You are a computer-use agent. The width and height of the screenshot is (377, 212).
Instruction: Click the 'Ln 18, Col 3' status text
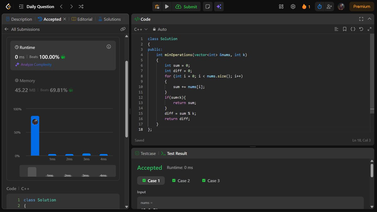click(x=362, y=140)
